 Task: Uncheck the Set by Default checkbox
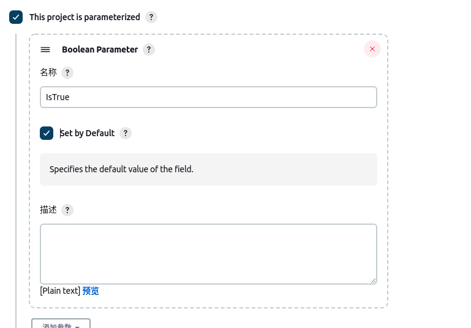tap(47, 133)
